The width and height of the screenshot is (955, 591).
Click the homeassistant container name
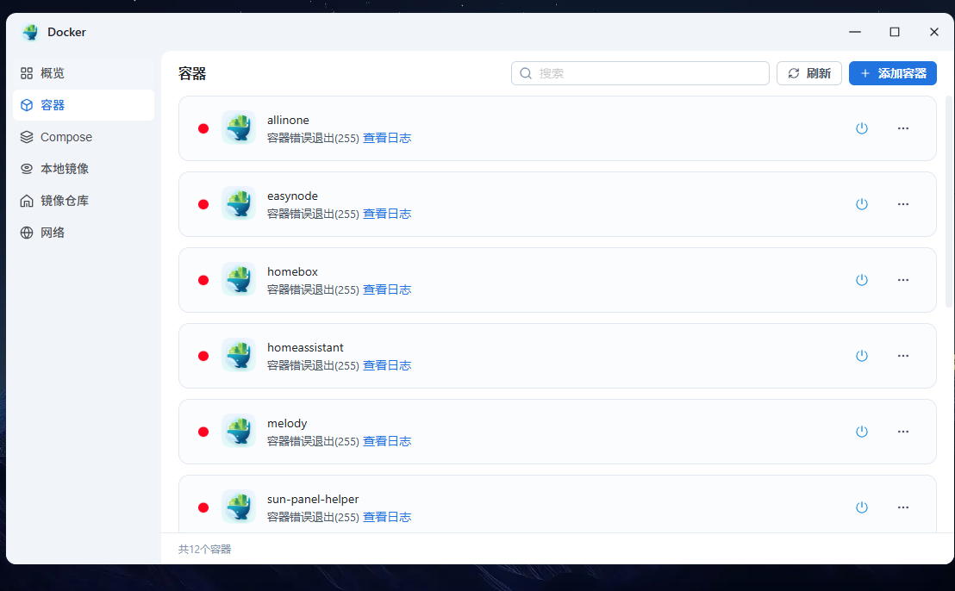tap(305, 347)
